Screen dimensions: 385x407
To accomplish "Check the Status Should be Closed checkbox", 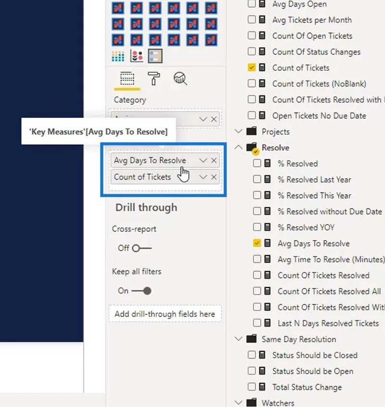I will click(x=252, y=355).
